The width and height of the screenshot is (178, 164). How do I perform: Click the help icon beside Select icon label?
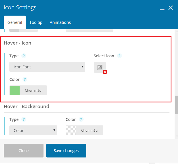click(119, 56)
